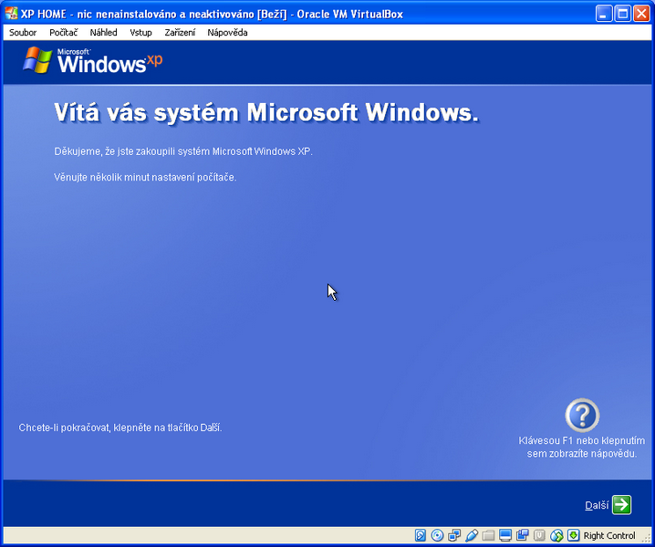
Task: Click the text 'Děkujeme, že jste zakoupili systém'
Action: tap(132, 151)
